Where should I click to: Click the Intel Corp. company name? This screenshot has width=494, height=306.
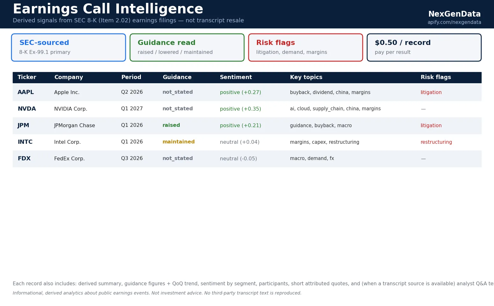[x=68, y=142]
